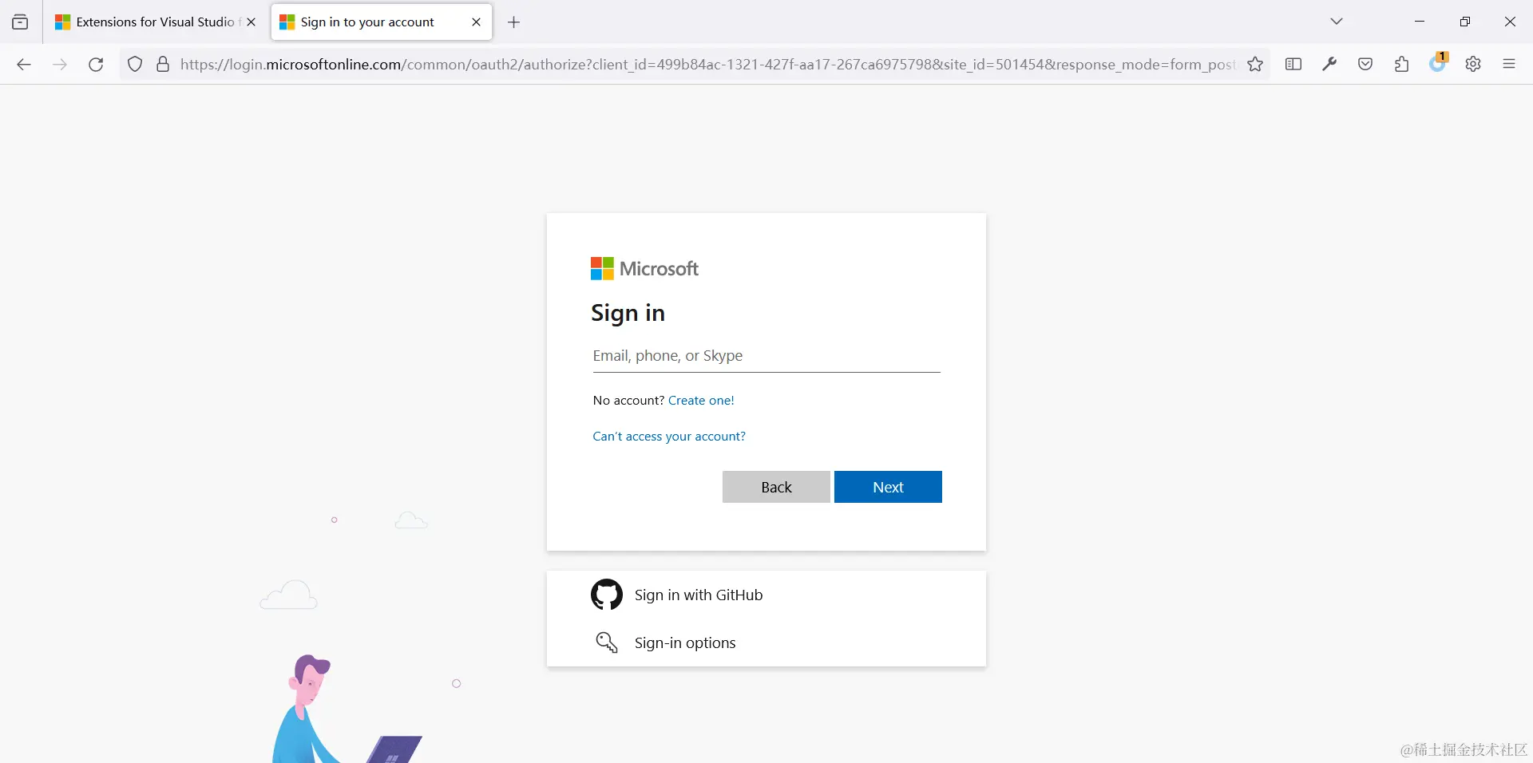Focus the Email, phone, or Skype field
The image size is (1533, 763).
coord(766,356)
